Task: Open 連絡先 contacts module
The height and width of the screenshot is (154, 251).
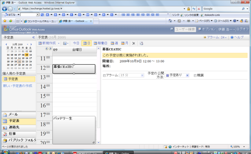Action: coord(19,127)
